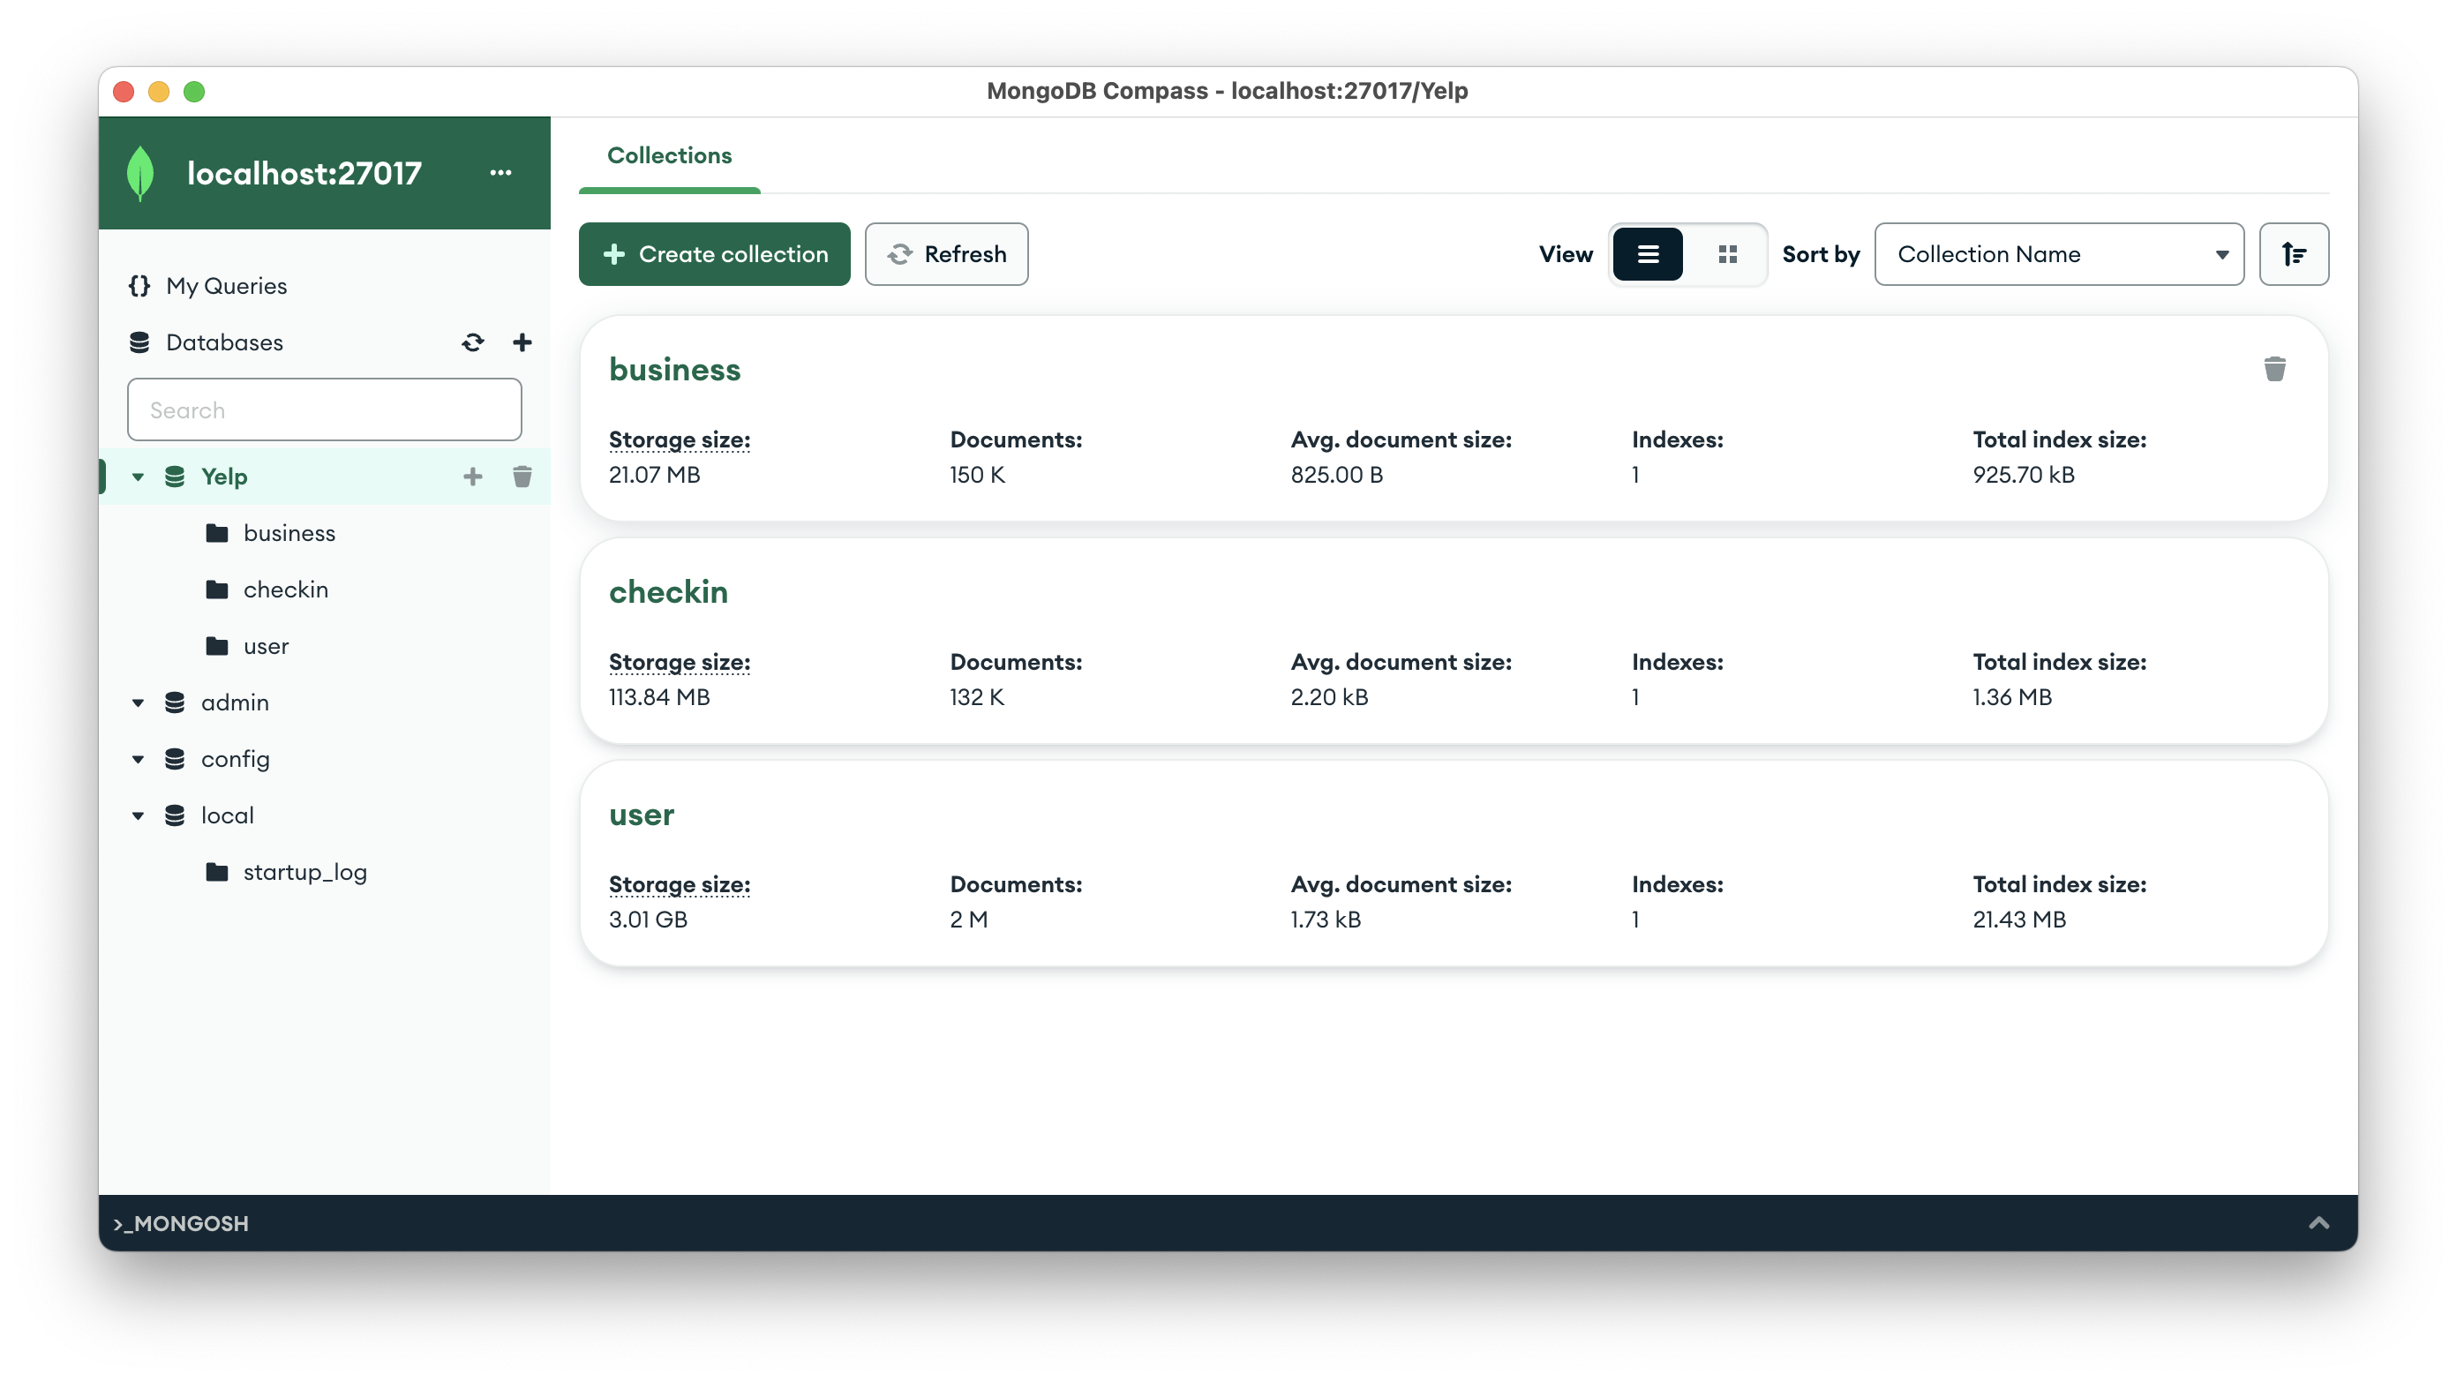Delete the Yelp database with trash icon
2457x1382 pixels.
tap(522, 476)
